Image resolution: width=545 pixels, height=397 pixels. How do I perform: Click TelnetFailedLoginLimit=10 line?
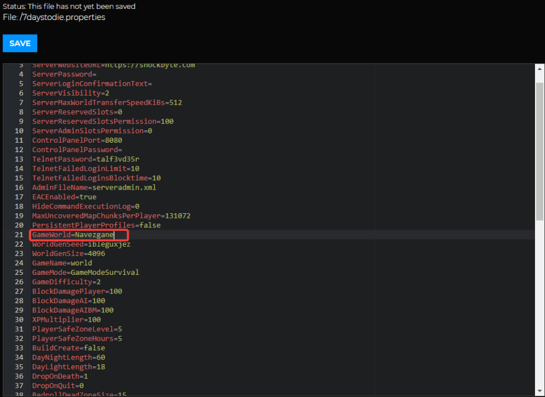[86, 169]
